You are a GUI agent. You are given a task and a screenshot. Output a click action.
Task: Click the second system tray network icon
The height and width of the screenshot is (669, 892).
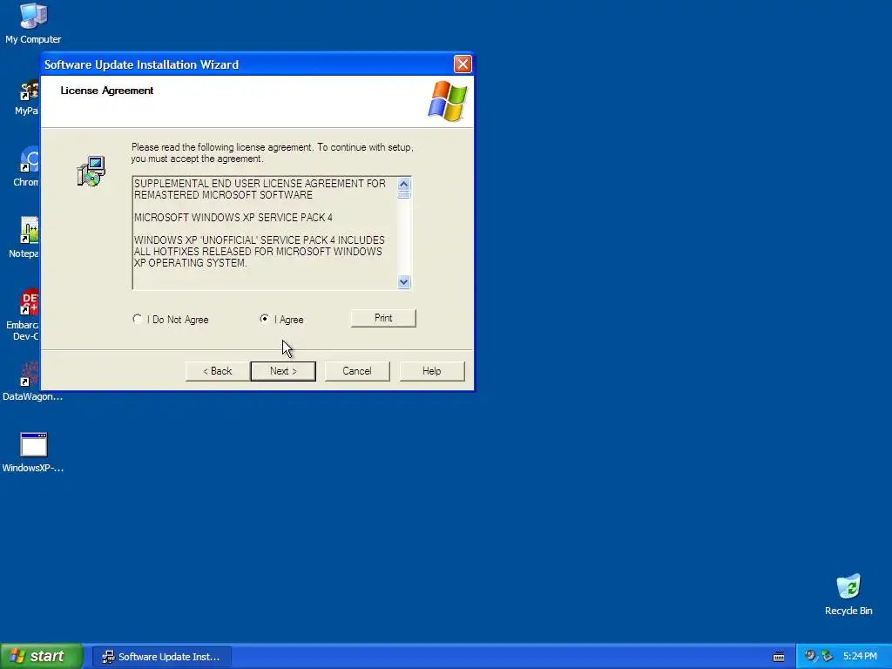(x=827, y=656)
